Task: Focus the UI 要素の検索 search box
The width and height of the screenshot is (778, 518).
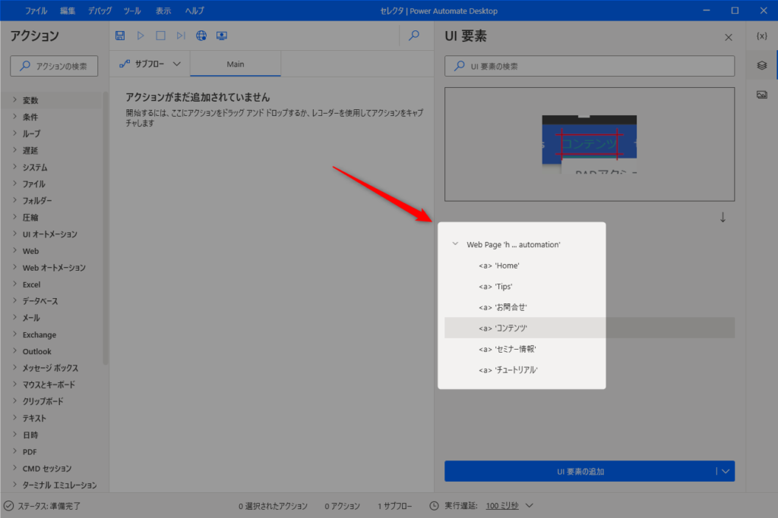Action: click(590, 66)
